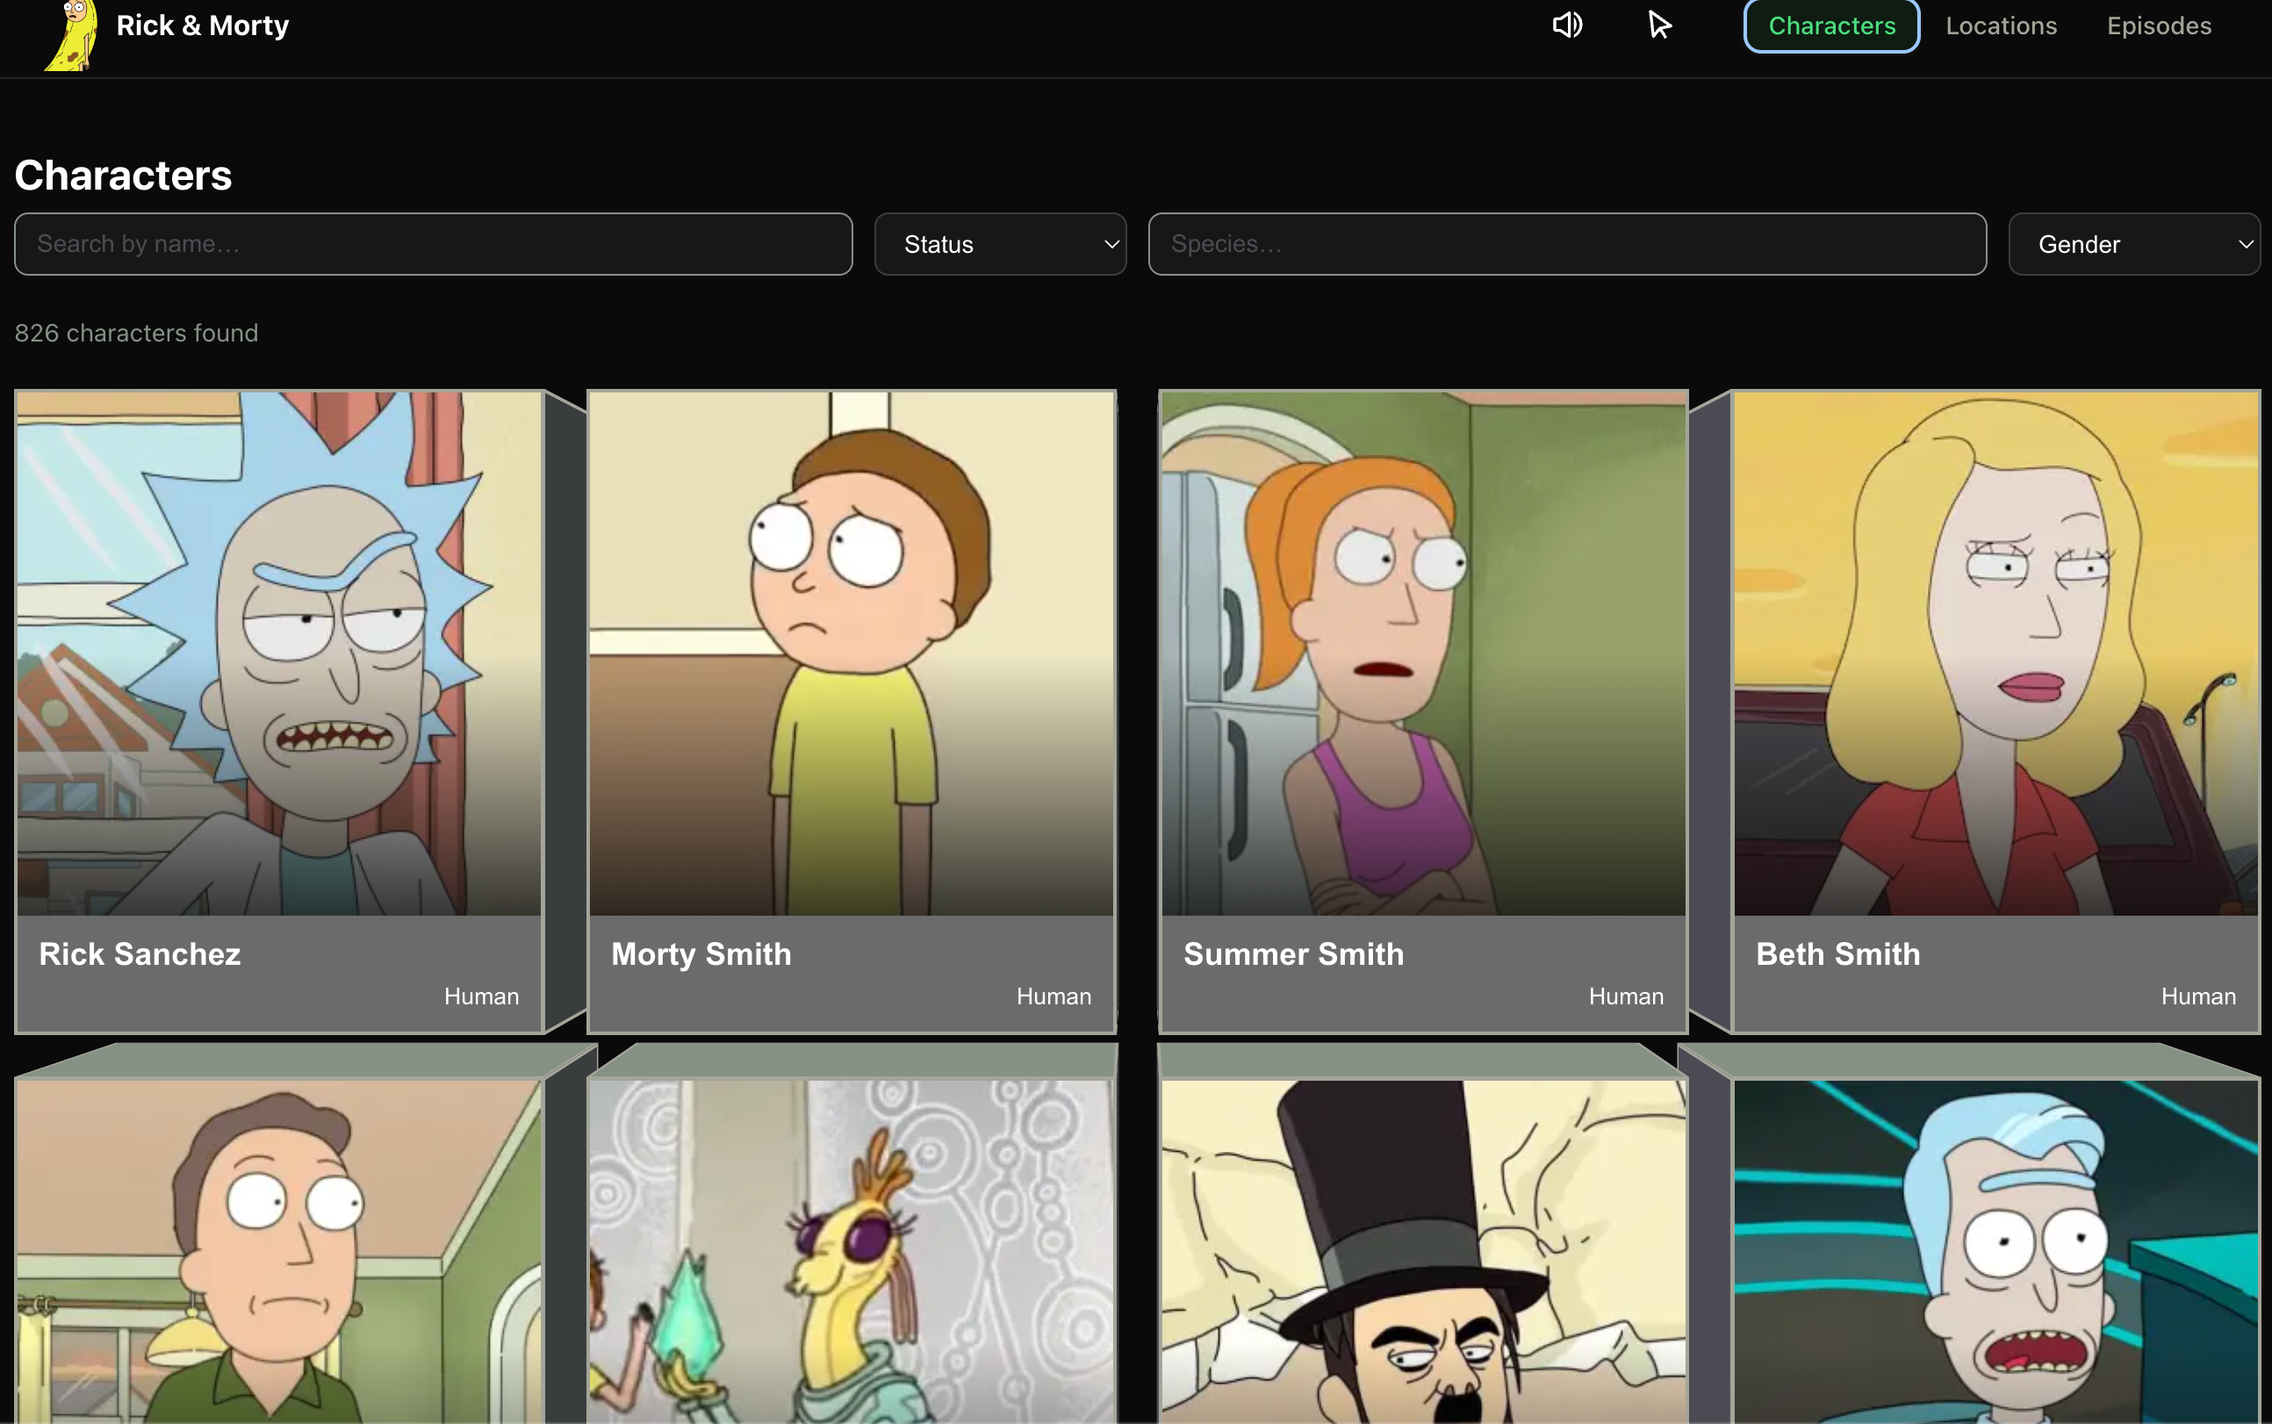Focus the Search by name field
Image resolution: width=2272 pixels, height=1424 pixels.
[x=433, y=244]
